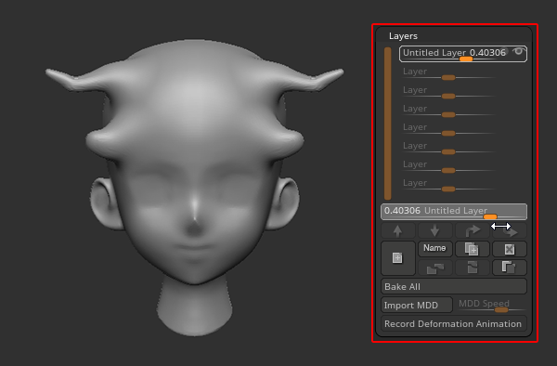The width and height of the screenshot is (557, 366).
Task: Toggle the Untitled Layer eye visibility
Action: click(x=519, y=52)
